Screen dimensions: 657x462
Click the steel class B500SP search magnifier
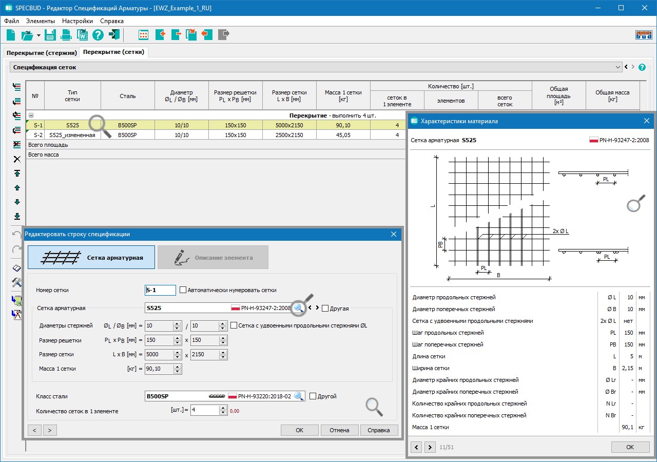(x=299, y=396)
